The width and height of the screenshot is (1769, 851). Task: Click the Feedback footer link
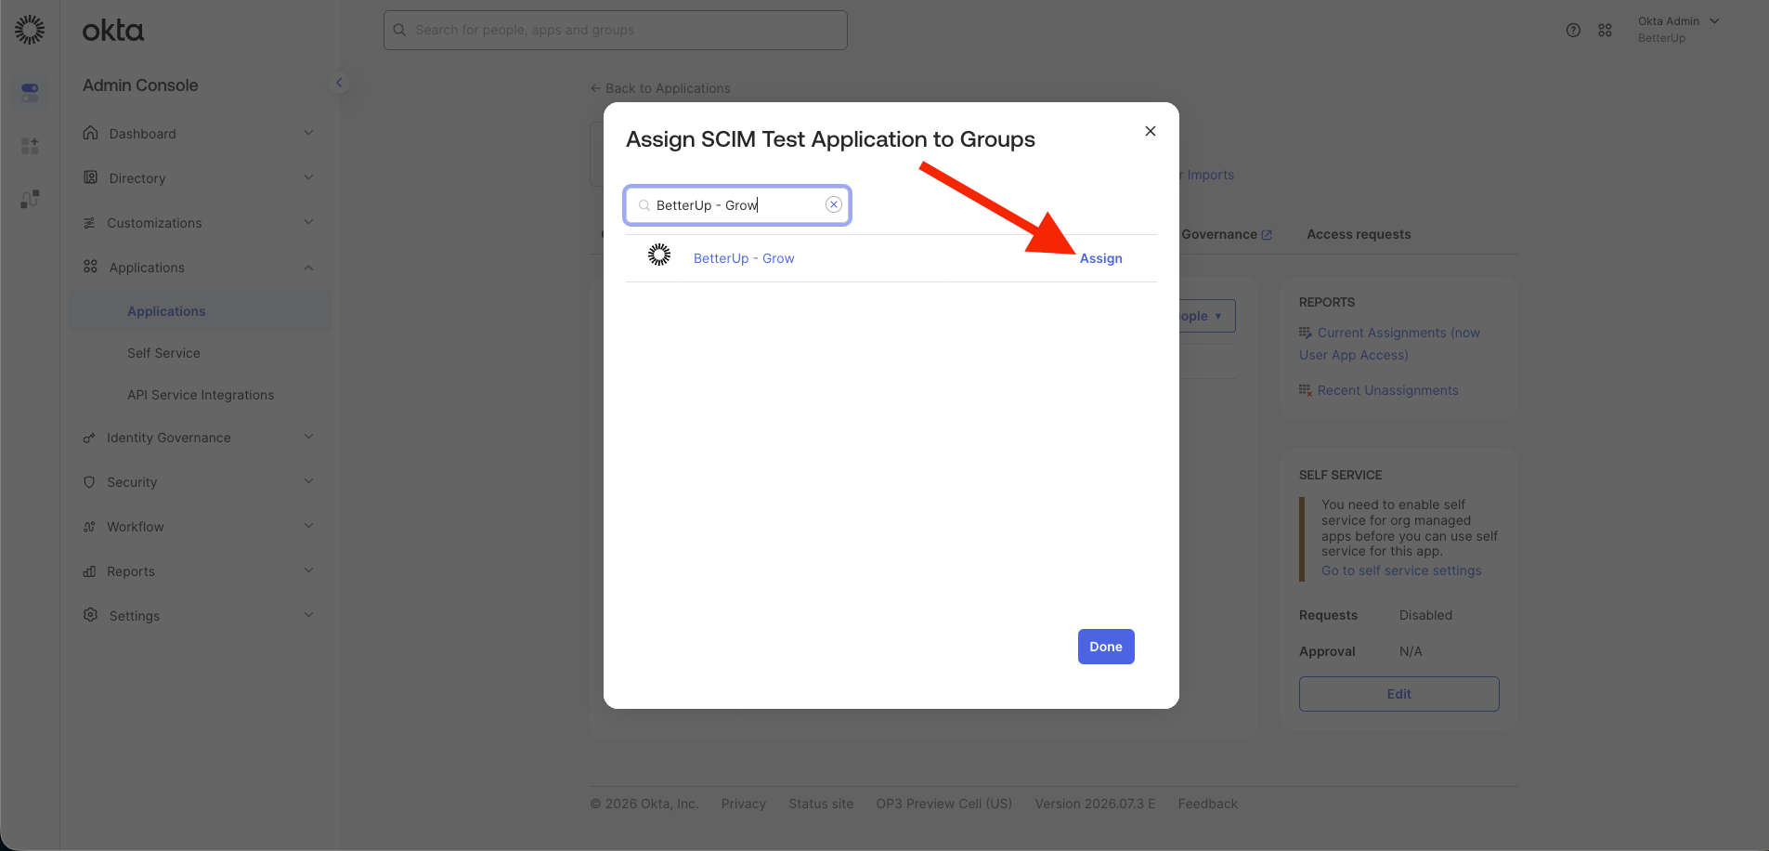point(1207,804)
